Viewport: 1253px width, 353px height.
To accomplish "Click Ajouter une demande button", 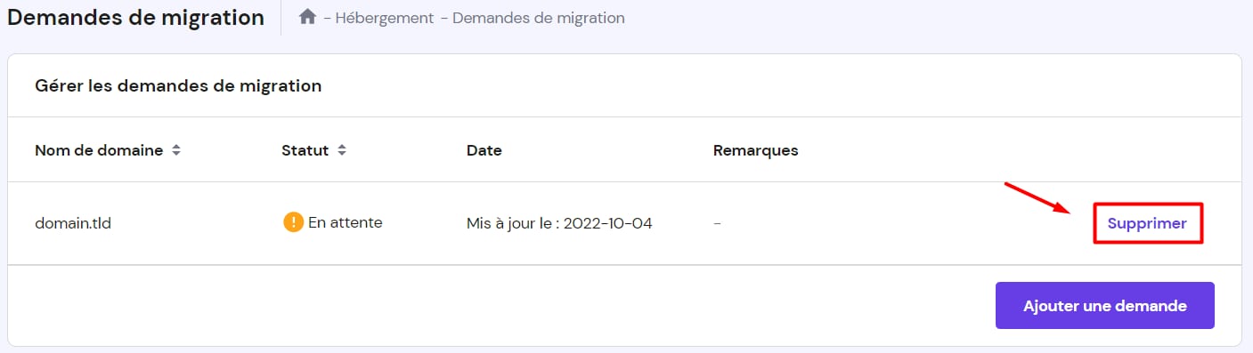I will pyautogui.click(x=1105, y=306).
